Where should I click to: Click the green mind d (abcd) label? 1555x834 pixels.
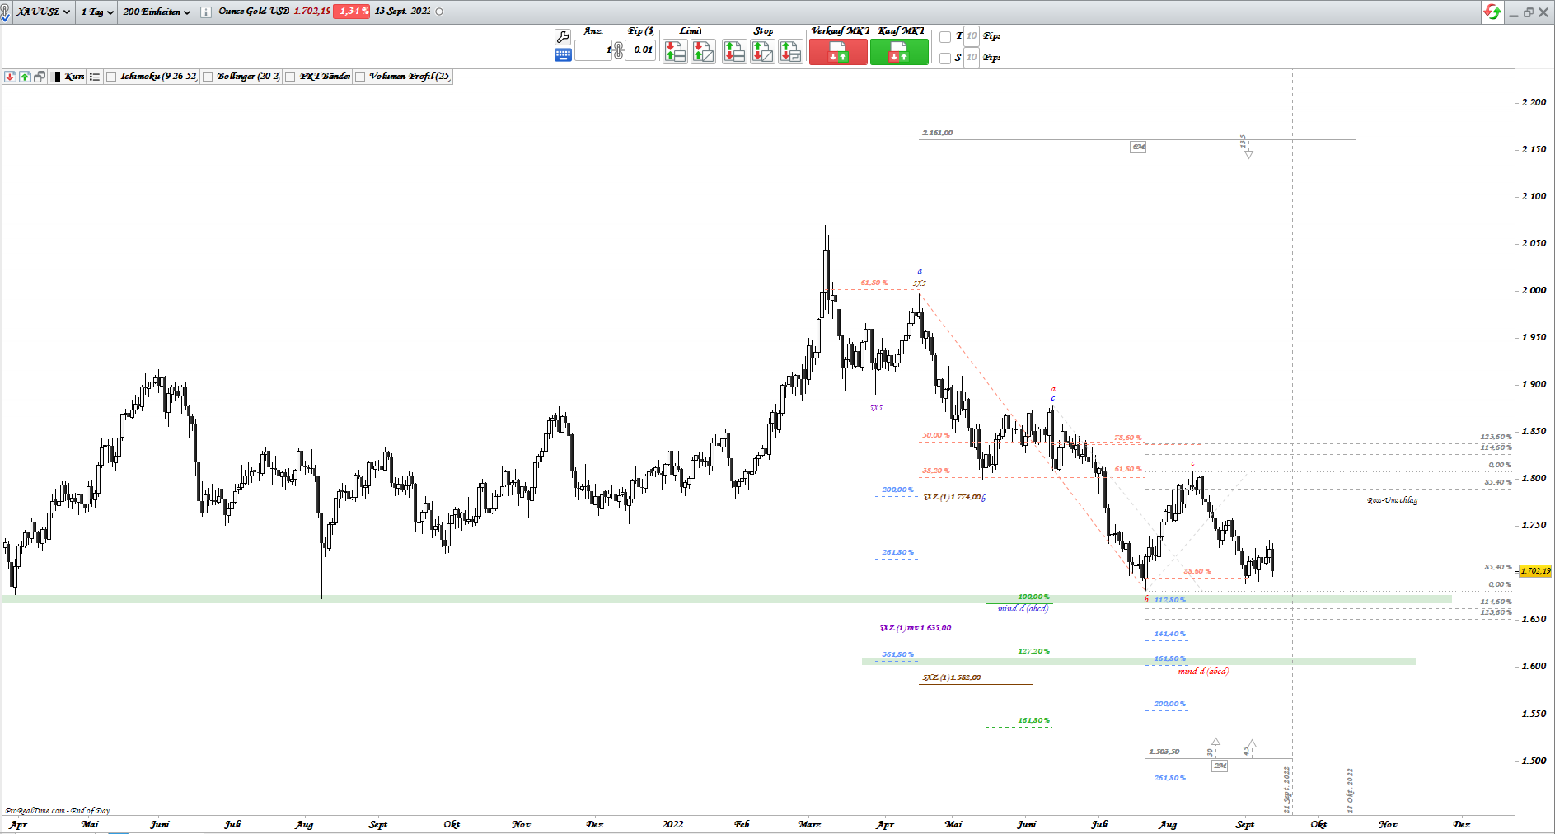[1023, 609]
